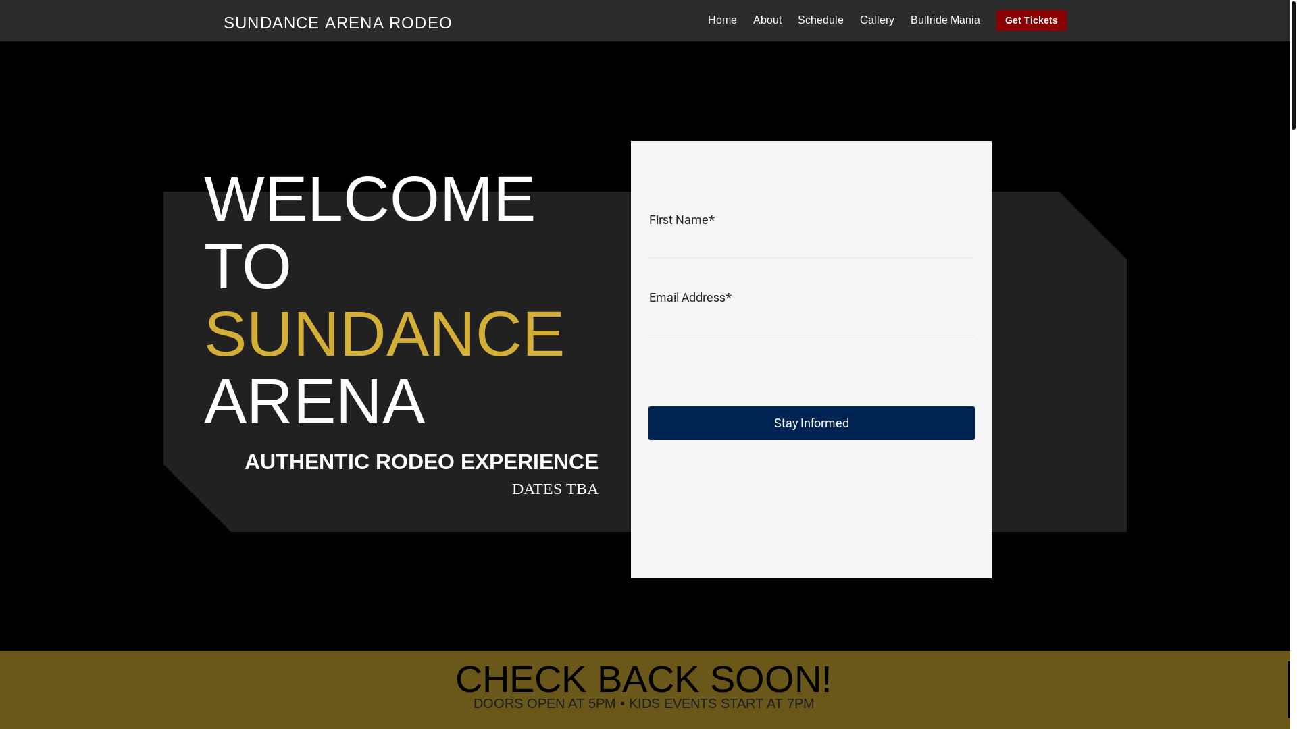
Task: Open the Home nav link
Action: pyautogui.click(x=722, y=20)
